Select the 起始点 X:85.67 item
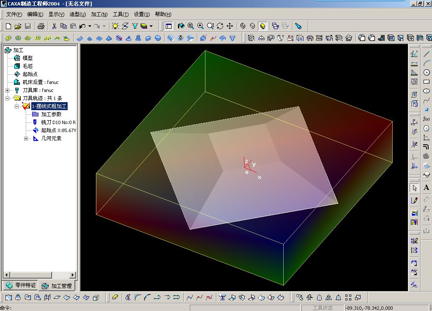The height and width of the screenshot is (311, 432). (59, 130)
